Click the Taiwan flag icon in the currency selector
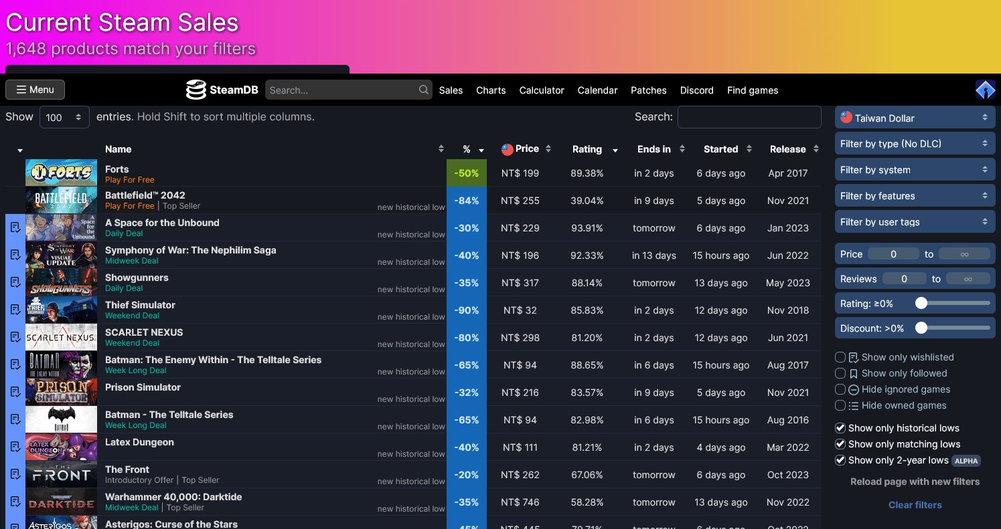This screenshot has width=1001, height=529. click(x=846, y=117)
